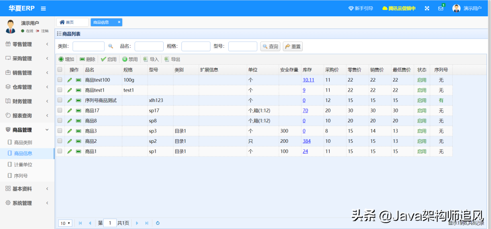Check the 商品2 row checkbox
The height and width of the screenshot is (229, 491).
(x=60, y=141)
